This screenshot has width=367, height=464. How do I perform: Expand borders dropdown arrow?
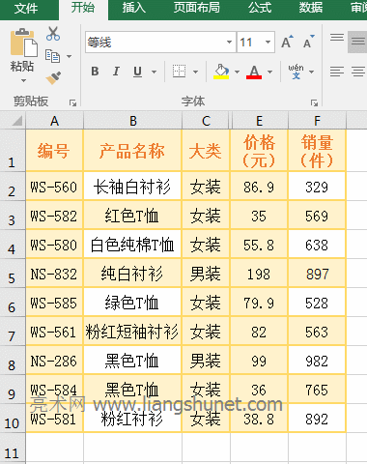tap(195, 72)
